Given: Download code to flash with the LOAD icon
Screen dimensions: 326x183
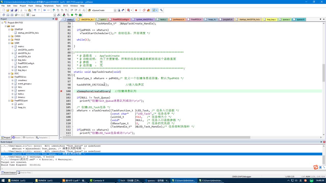Looking at the screenshot, I should click(27, 15).
